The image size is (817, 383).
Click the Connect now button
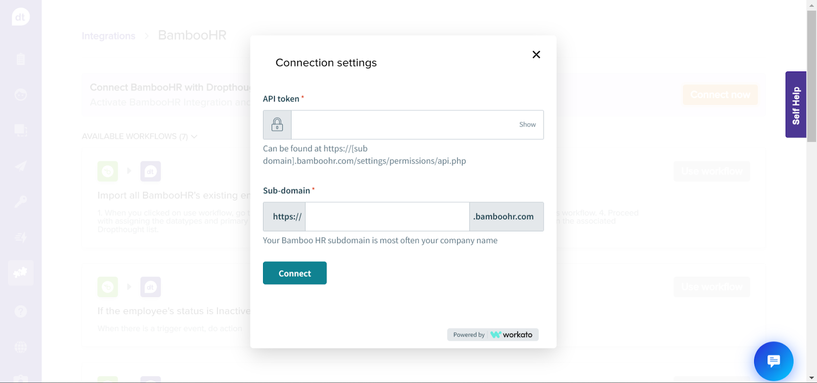coord(720,95)
